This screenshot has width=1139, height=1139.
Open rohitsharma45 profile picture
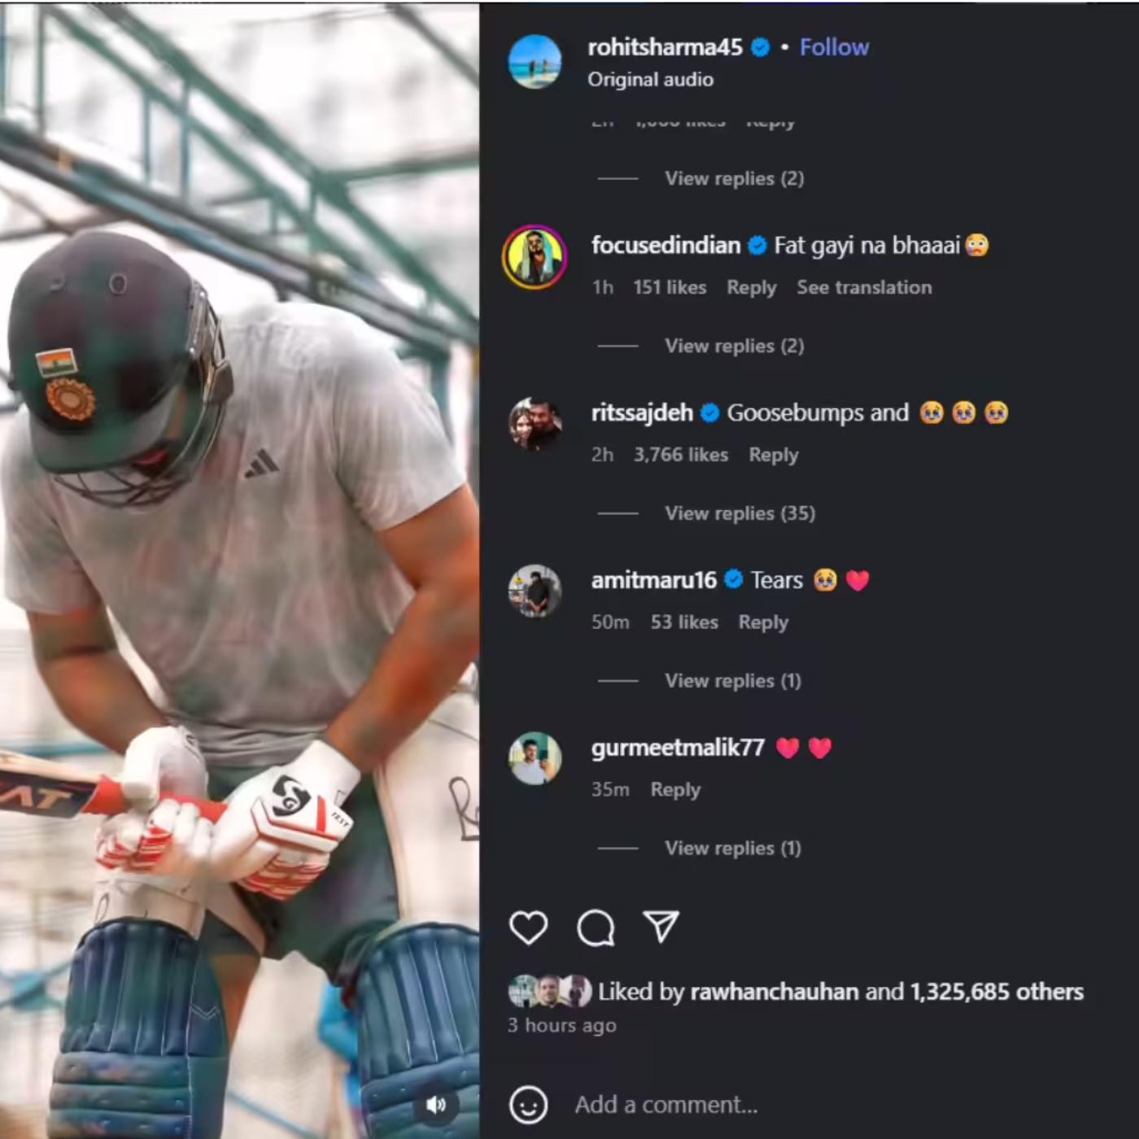535,62
